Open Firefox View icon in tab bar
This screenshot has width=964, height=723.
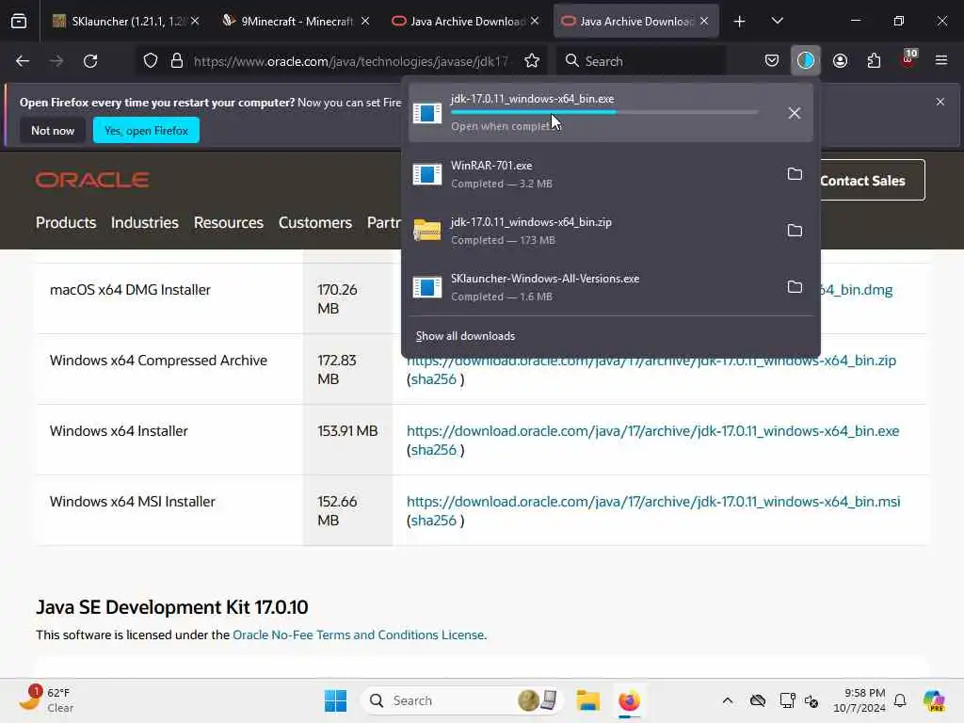(x=19, y=21)
